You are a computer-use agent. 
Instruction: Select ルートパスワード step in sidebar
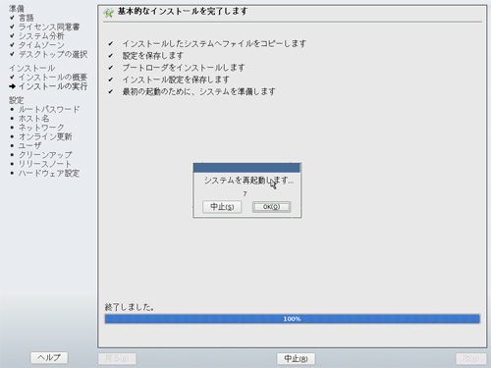pos(49,109)
